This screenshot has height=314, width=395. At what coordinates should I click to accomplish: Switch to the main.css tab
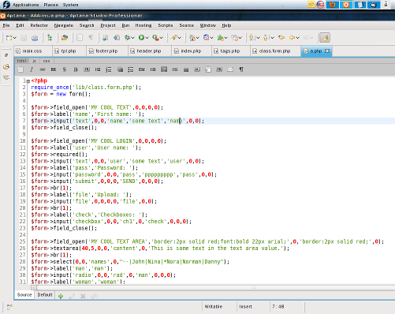pyautogui.click(x=32, y=51)
